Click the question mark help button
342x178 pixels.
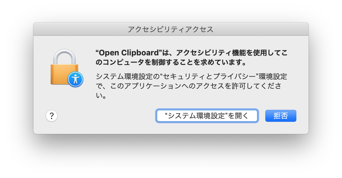52,116
